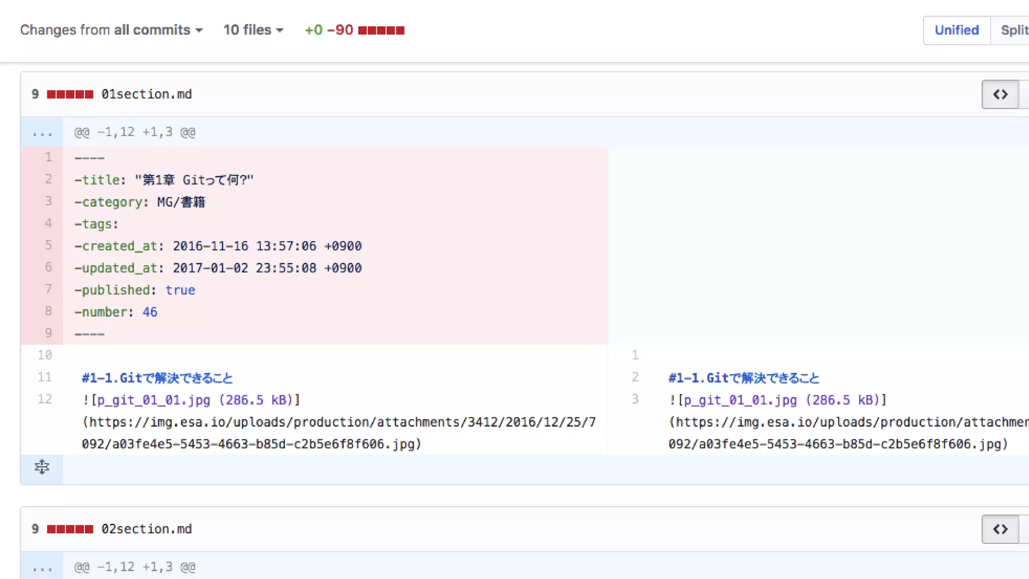
Task: Click the left-side heading '#1-1.Gitで解決できること'
Action: tap(157, 378)
